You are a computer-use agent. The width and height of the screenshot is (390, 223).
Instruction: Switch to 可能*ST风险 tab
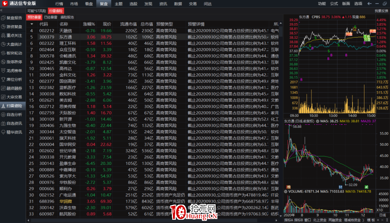[37, 11]
